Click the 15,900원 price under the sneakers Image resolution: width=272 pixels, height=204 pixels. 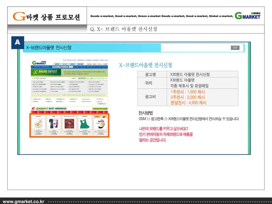100,134
